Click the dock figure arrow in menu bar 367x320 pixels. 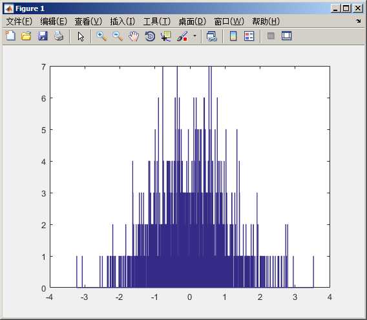[x=359, y=21]
